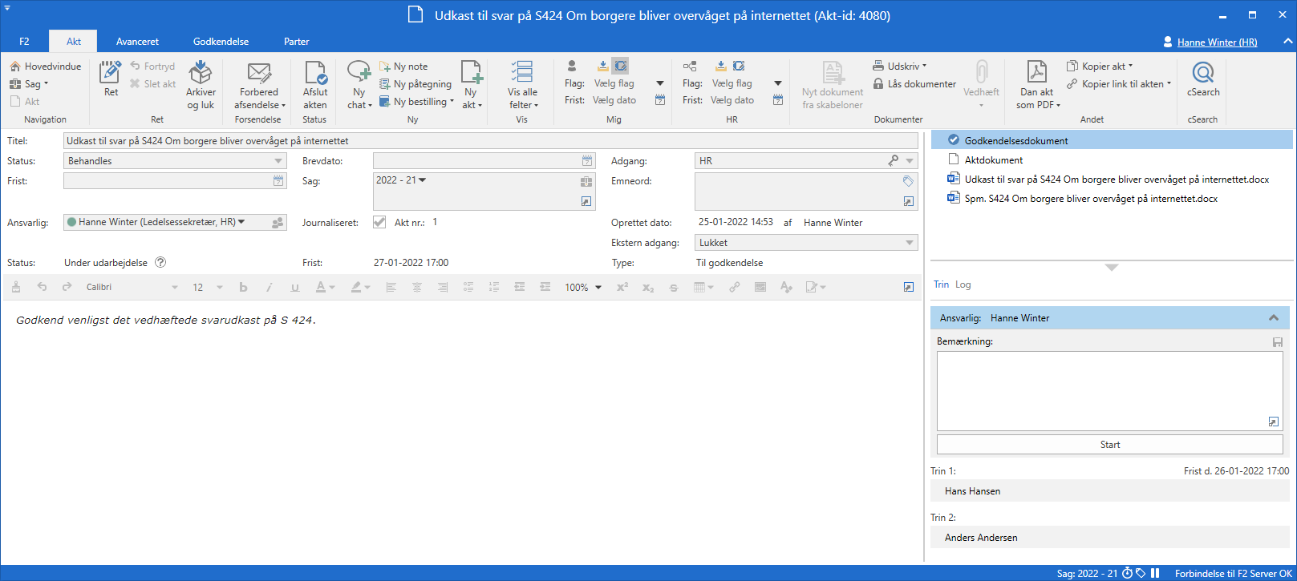Click Forbered afsendelse button
The image size is (1297, 581).
coord(258,85)
